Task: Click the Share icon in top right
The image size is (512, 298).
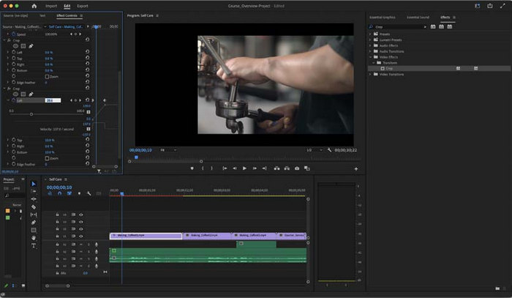Action: pyautogui.click(x=490, y=6)
